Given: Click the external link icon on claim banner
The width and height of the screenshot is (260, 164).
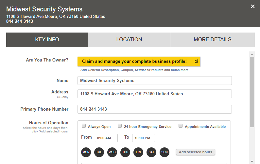Looking at the screenshot, I should click(x=196, y=61).
